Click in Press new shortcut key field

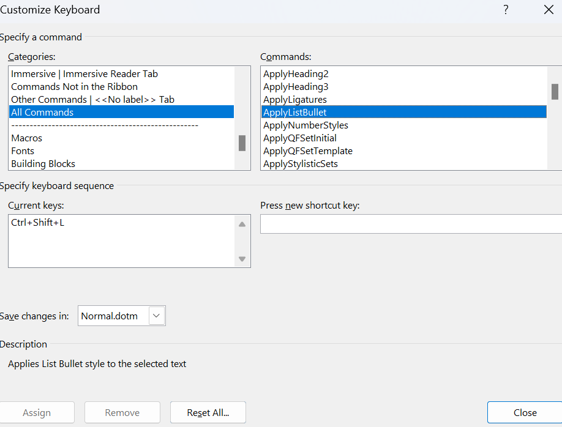click(x=410, y=224)
